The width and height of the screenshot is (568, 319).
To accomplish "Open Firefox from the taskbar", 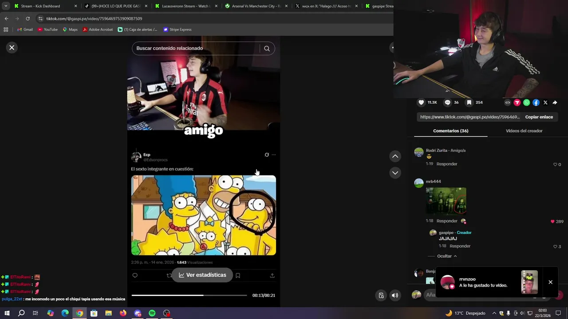I will click(x=123, y=313).
